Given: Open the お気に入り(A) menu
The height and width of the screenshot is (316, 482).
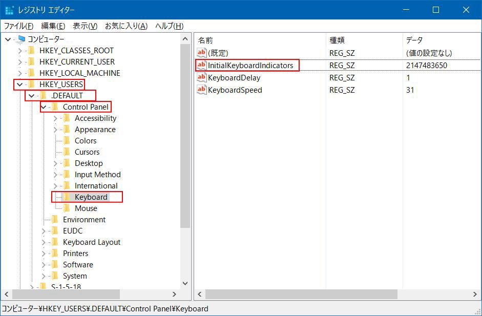Looking at the screenshot, I should [x=127, y=26].
